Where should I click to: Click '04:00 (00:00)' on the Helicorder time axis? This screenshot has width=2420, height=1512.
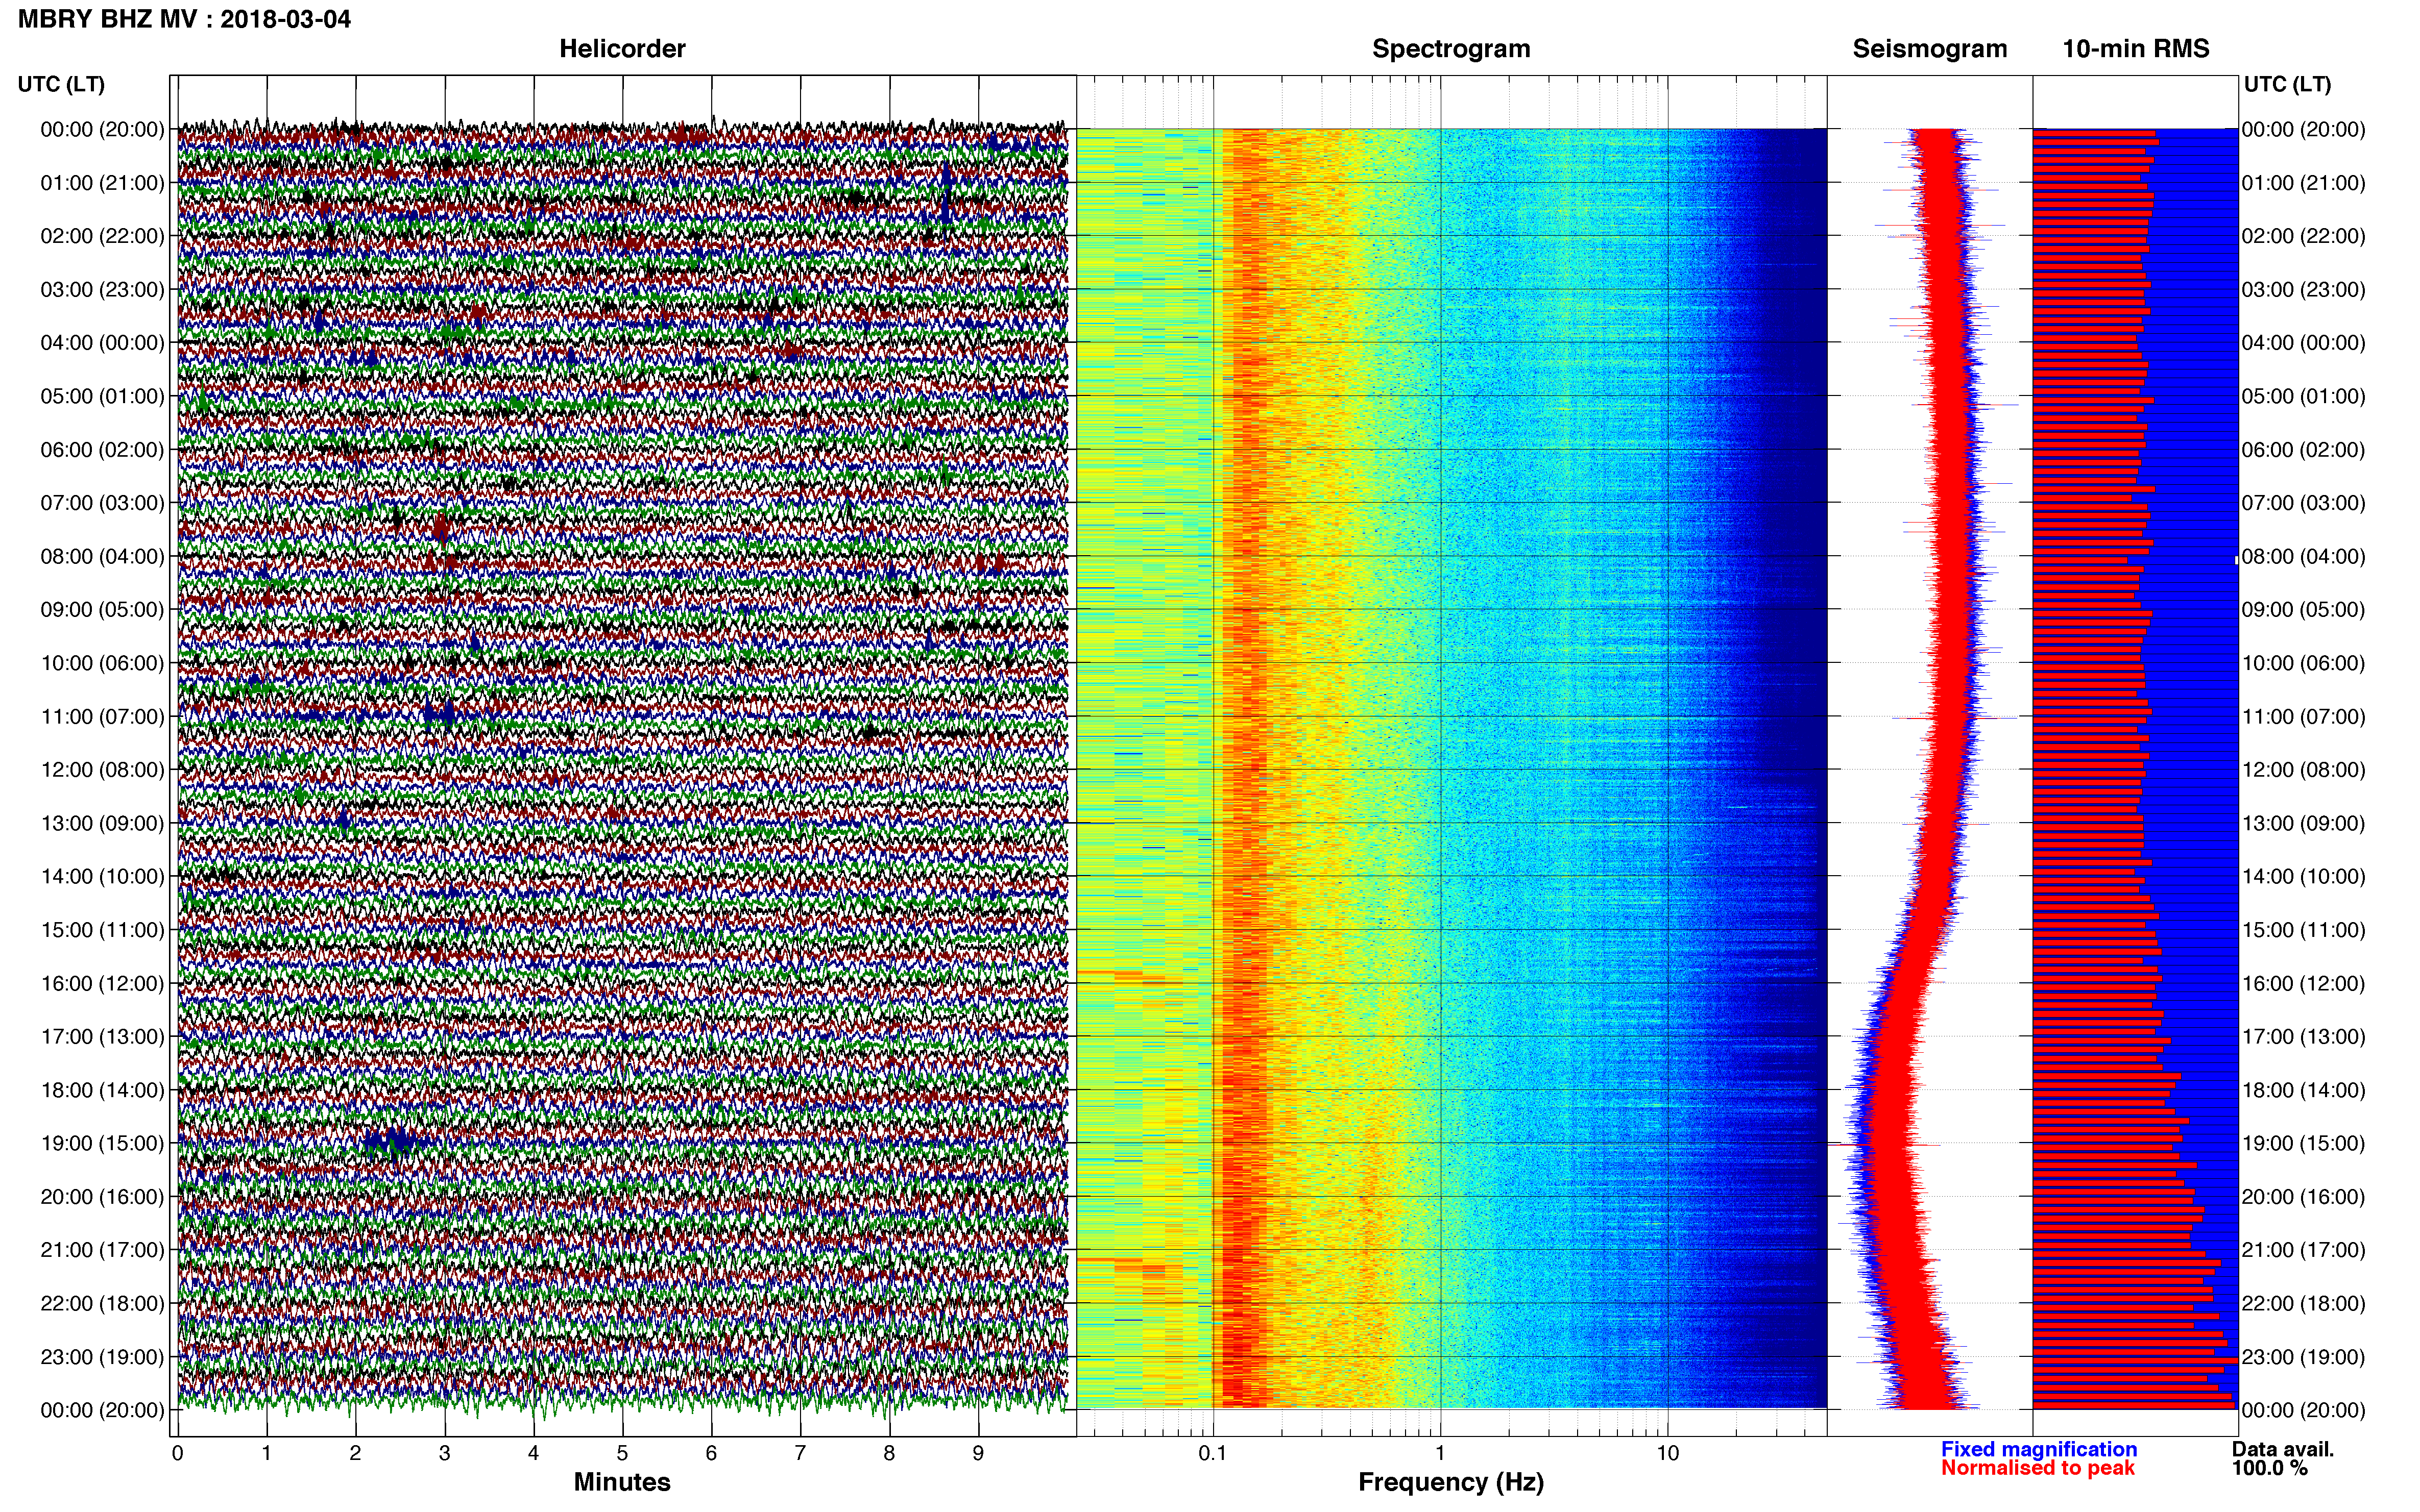[102, 343]
